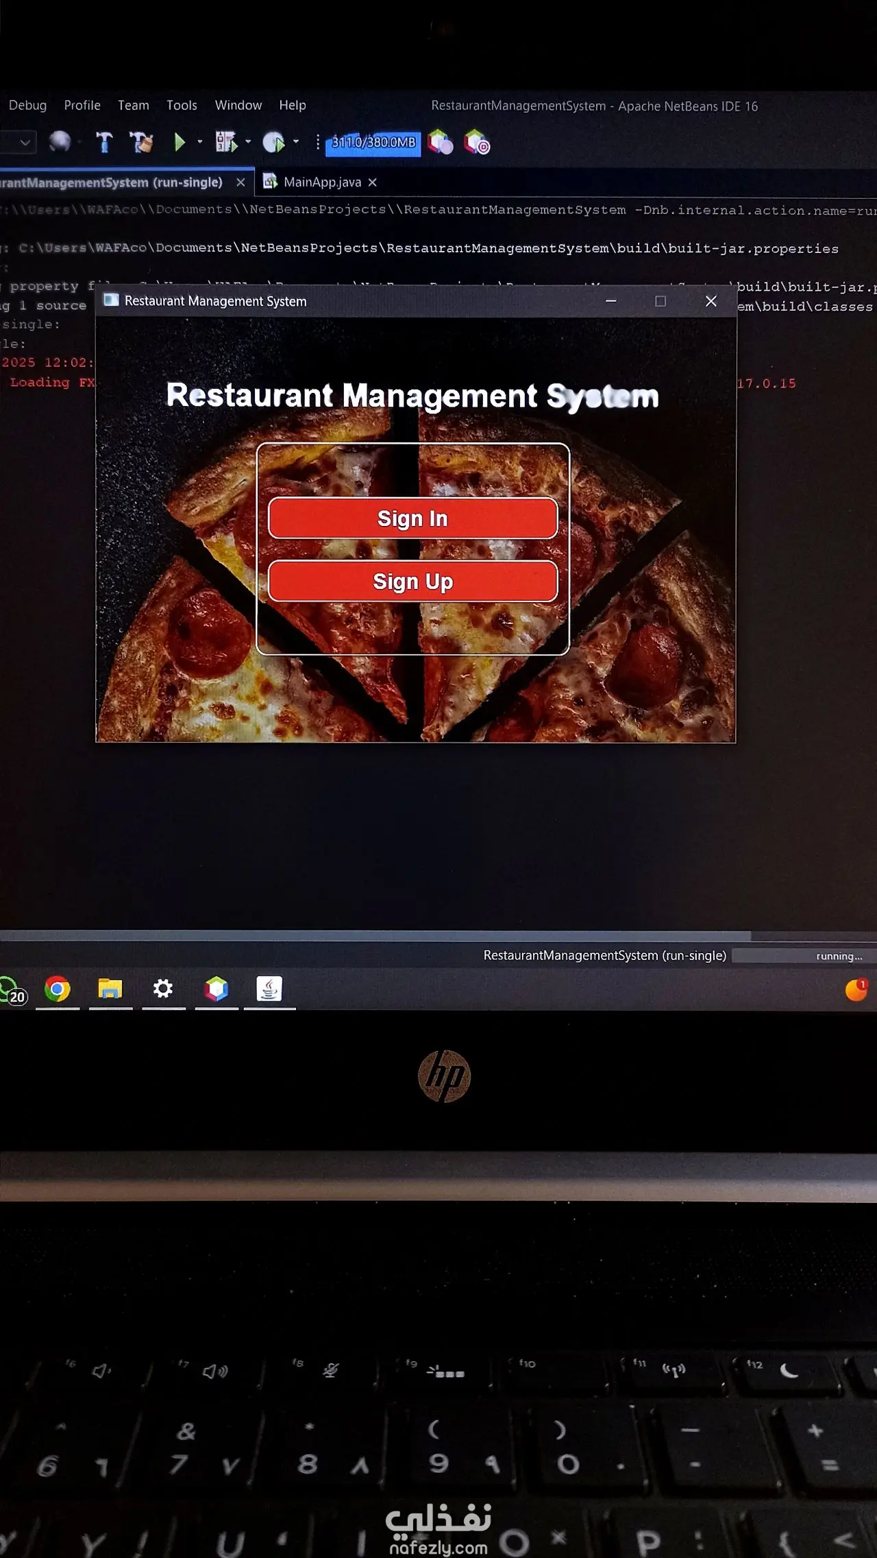Open the Window menu
Viewport: 877px width, 1558px height.
click(x=238, y=105)
